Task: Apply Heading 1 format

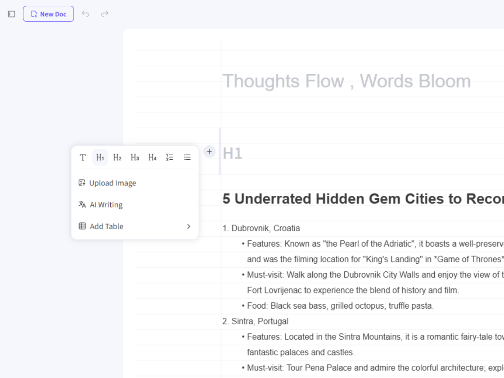Action: (100, 157)
